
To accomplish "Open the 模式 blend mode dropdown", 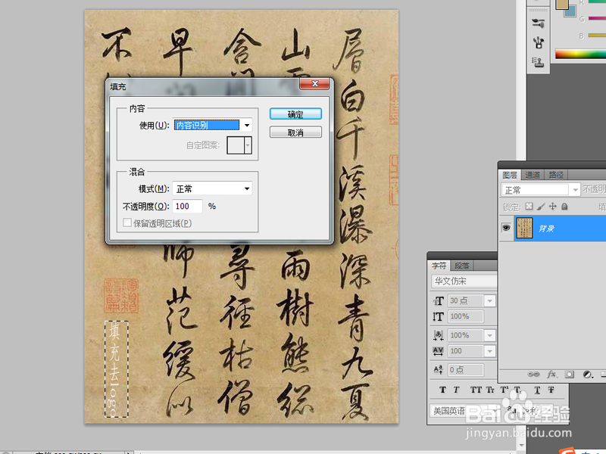I will pyautogui.click(x=213, y=188).
